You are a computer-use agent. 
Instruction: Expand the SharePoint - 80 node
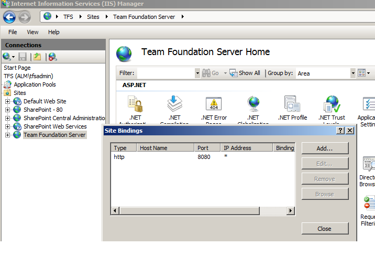pos(7,110)
